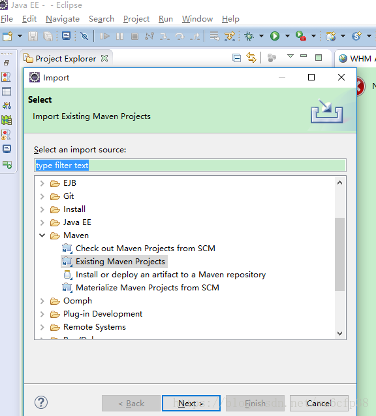Screen dimensions: 376x416
Task: Click the scroll-down arrow of import list
Action: [x=339, y=333]
